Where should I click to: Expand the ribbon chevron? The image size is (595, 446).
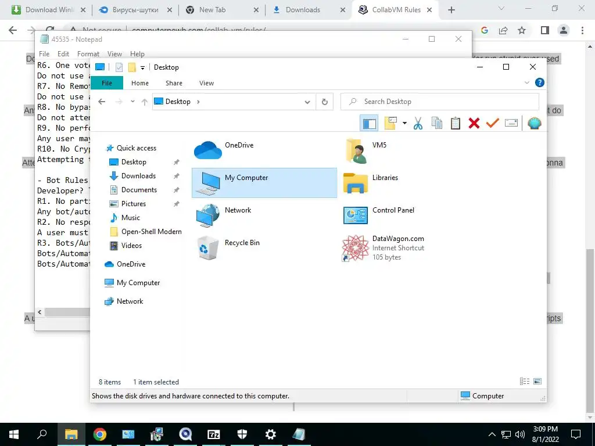click(526, 82)
